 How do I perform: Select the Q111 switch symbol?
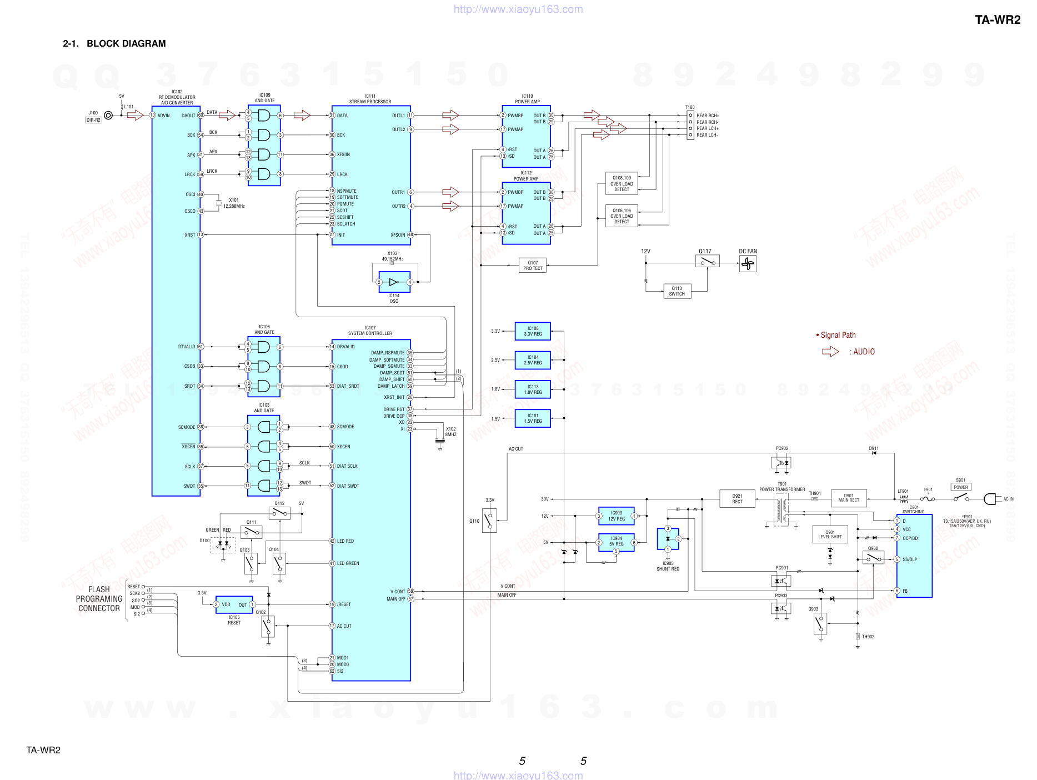click(252, 532)
